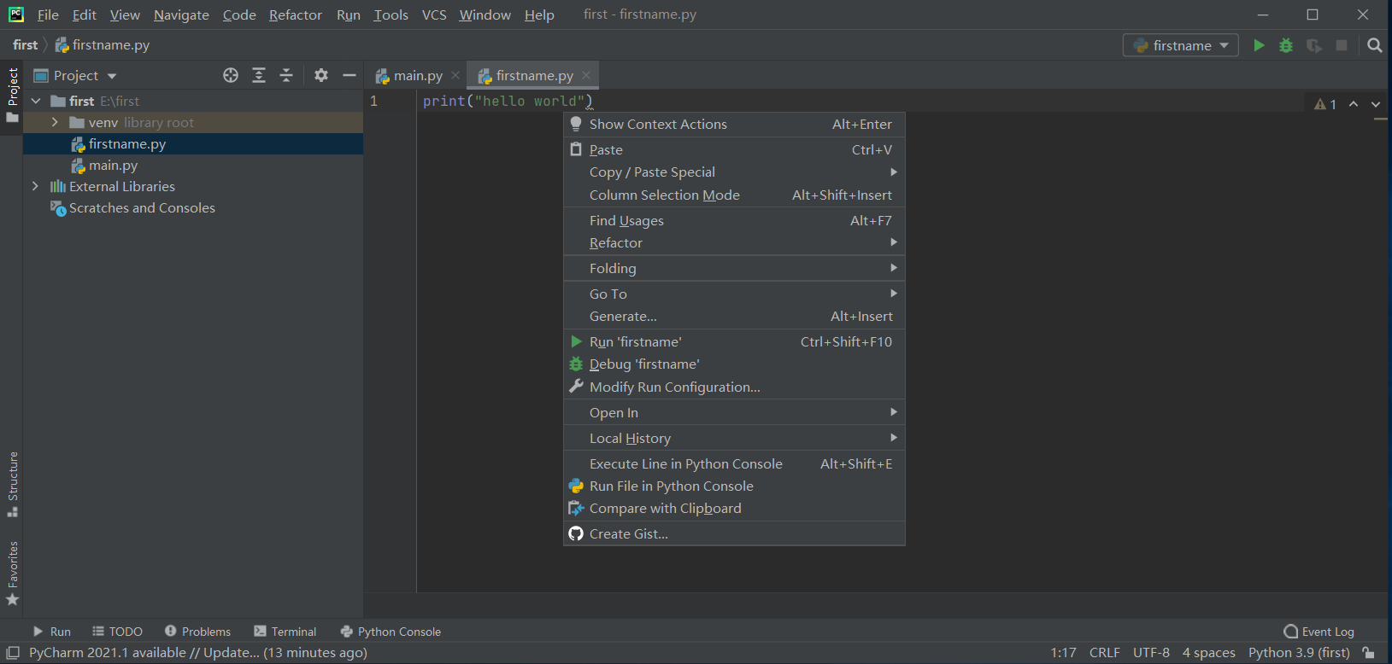1392x664 pixels.
Task: Choose Show Context Actions
Action: point(734,125)
